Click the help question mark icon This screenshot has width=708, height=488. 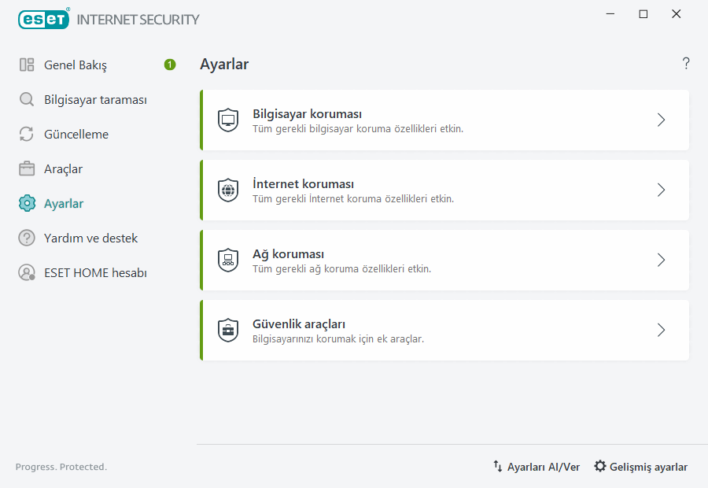685,63
